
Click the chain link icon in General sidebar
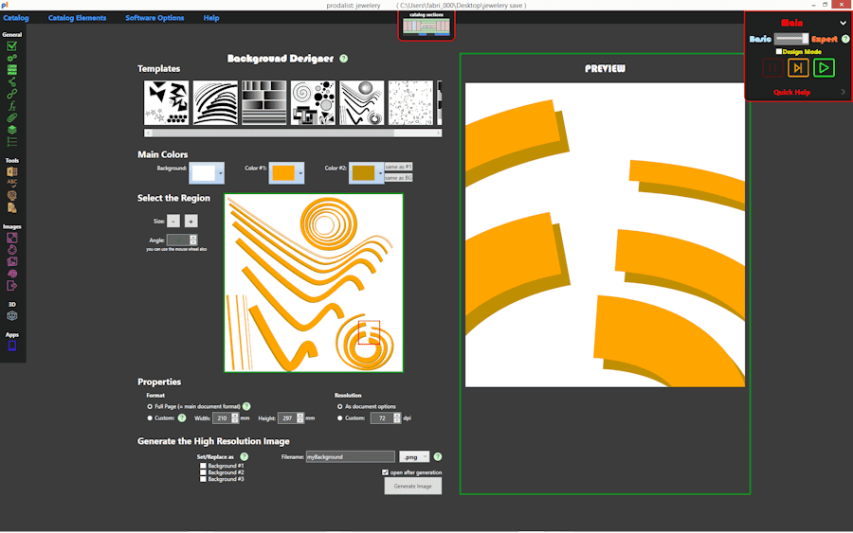pos(12,94)
